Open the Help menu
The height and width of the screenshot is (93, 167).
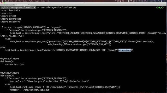tap(48, 1)
